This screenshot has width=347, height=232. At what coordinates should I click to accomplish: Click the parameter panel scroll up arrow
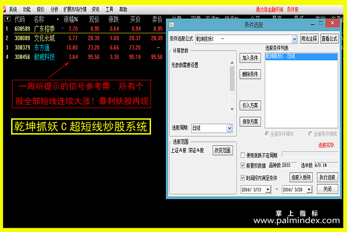click(x=232, y=63)
